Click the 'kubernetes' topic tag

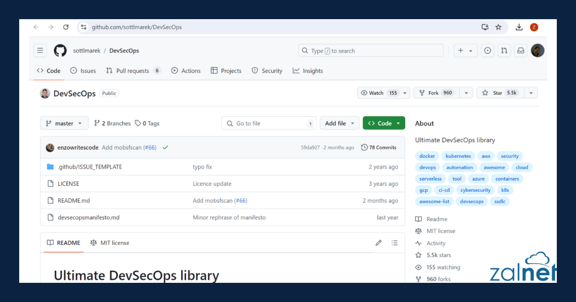pos(458,156)
